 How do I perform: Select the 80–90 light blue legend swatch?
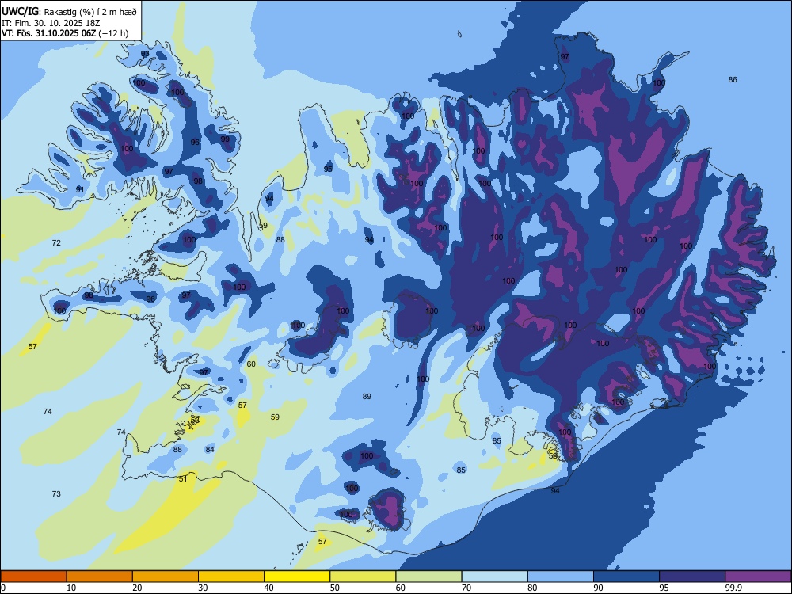point(561,577)
